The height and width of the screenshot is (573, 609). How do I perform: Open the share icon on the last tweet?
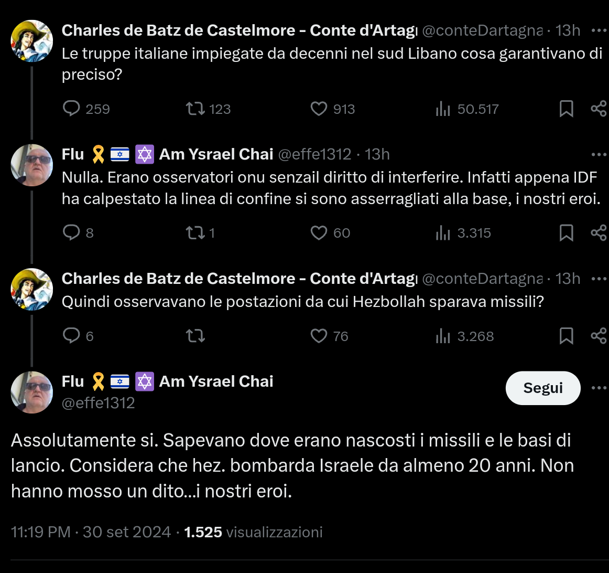point(599,336)
